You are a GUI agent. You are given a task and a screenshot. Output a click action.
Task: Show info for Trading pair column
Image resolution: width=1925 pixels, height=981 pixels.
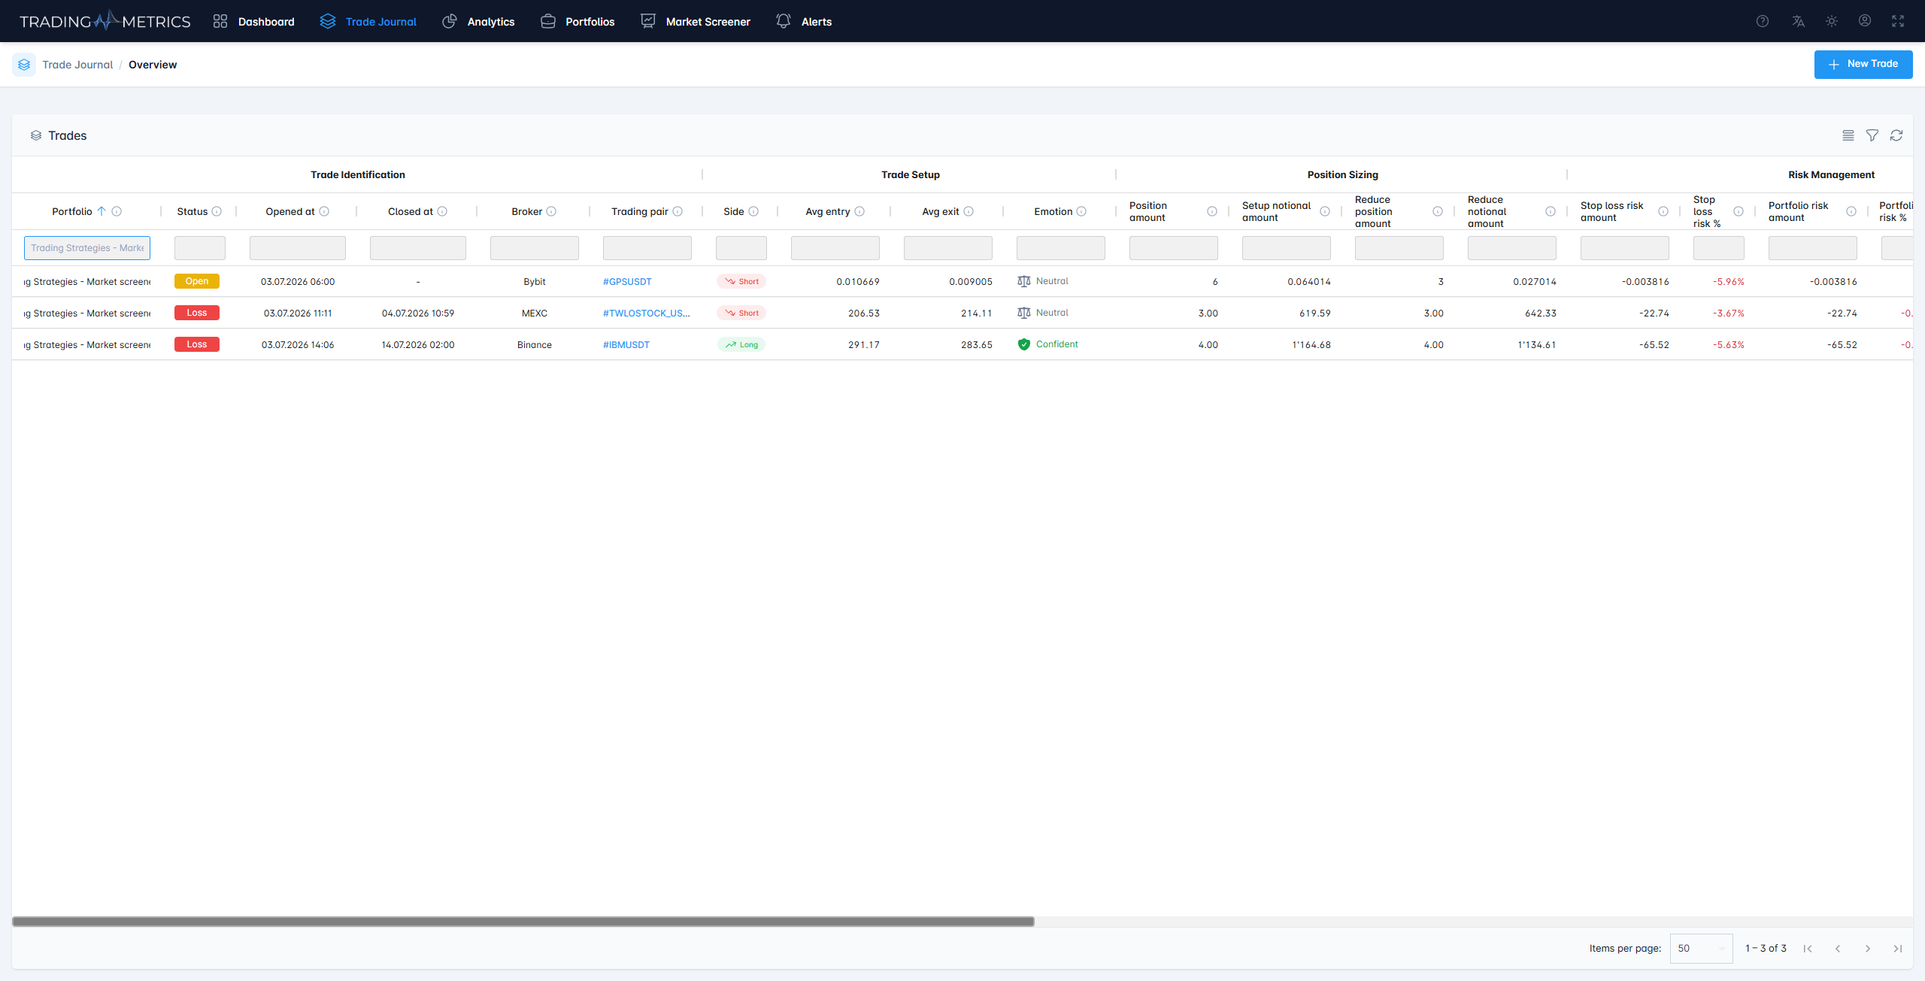click(x=678, y=211)
